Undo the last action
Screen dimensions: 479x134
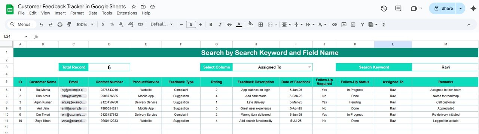pos(41,25)
